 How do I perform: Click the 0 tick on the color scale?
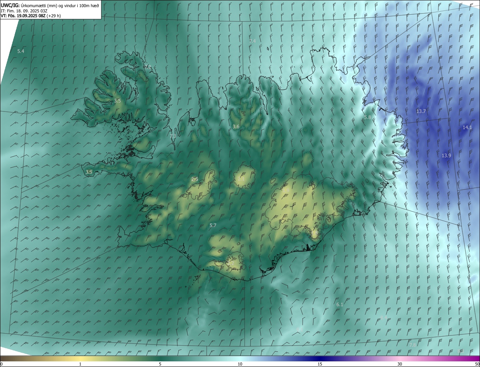1,364
